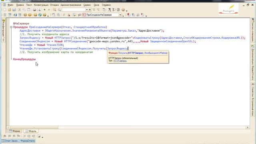Click on the &НаСервере directive line
This screenshot has width=256, height=144.
coord(21,24)
